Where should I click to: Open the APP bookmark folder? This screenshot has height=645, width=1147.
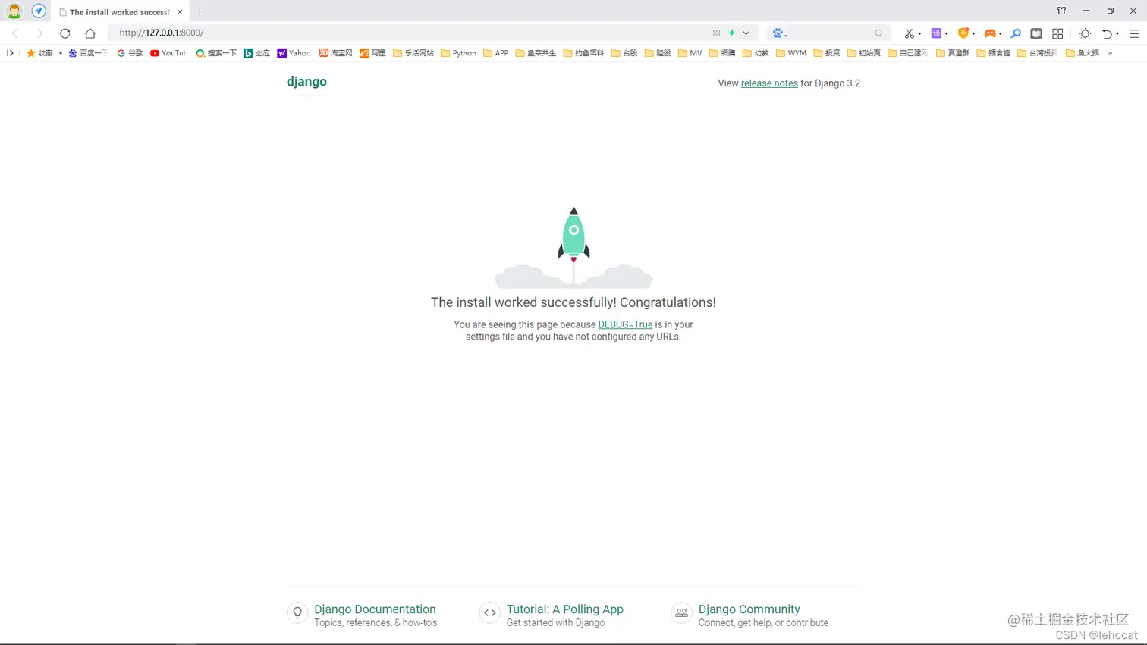[x=496, y=53]
